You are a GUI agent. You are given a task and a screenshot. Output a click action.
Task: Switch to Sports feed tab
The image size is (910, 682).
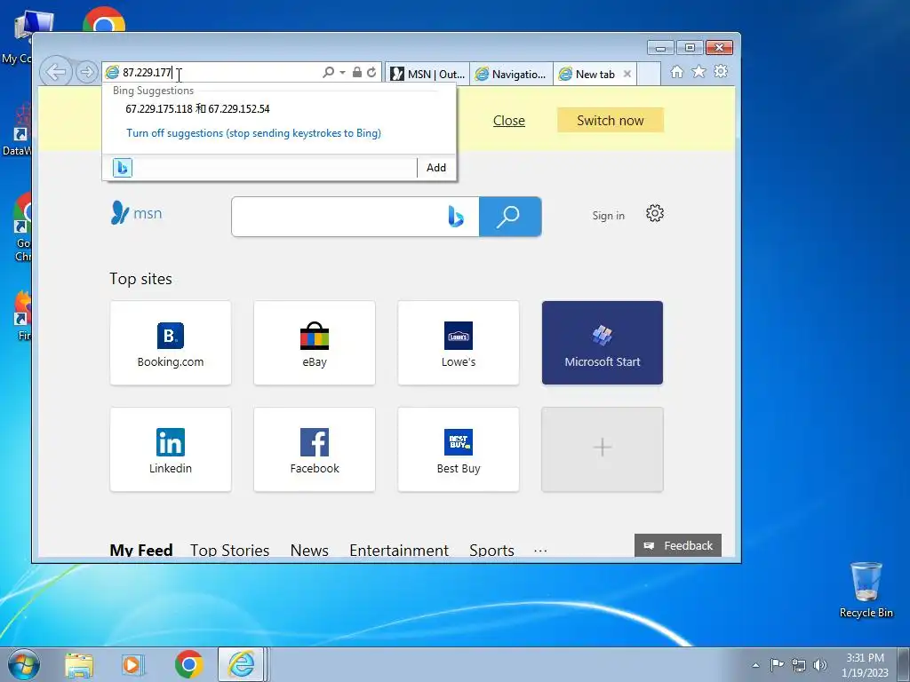tap(491, 549)
